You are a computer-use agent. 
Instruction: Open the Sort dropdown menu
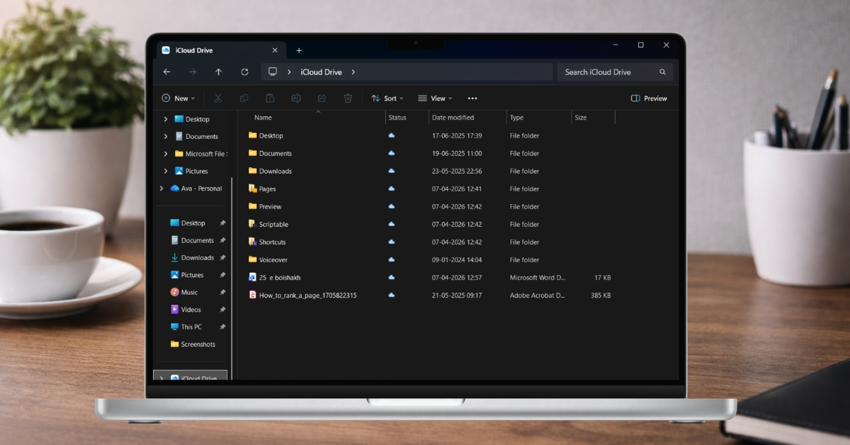coord(387,98)
